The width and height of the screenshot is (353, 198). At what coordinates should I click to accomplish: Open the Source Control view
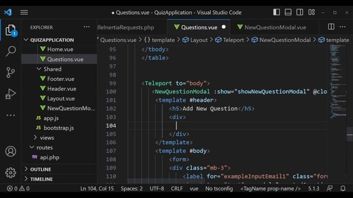click(10, 72)
